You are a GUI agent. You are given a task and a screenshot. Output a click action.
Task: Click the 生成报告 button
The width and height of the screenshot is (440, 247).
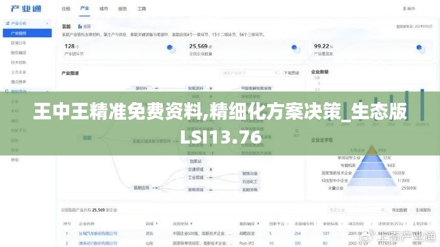click(423, 210)
